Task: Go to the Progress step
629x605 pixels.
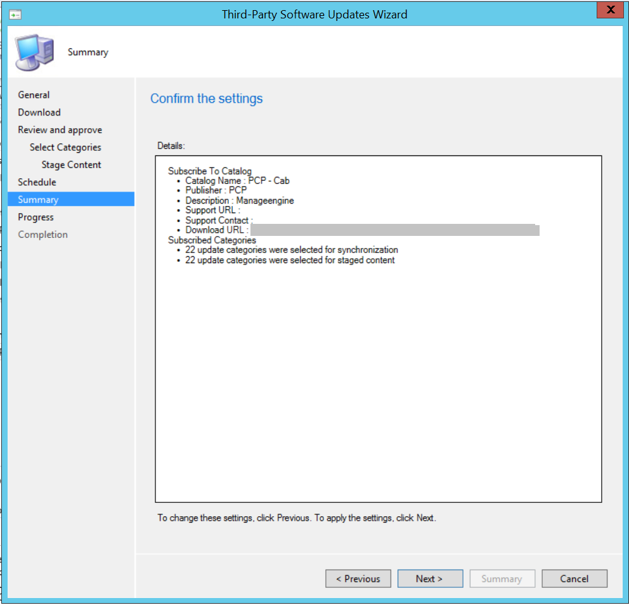Action: coord(36,217)
